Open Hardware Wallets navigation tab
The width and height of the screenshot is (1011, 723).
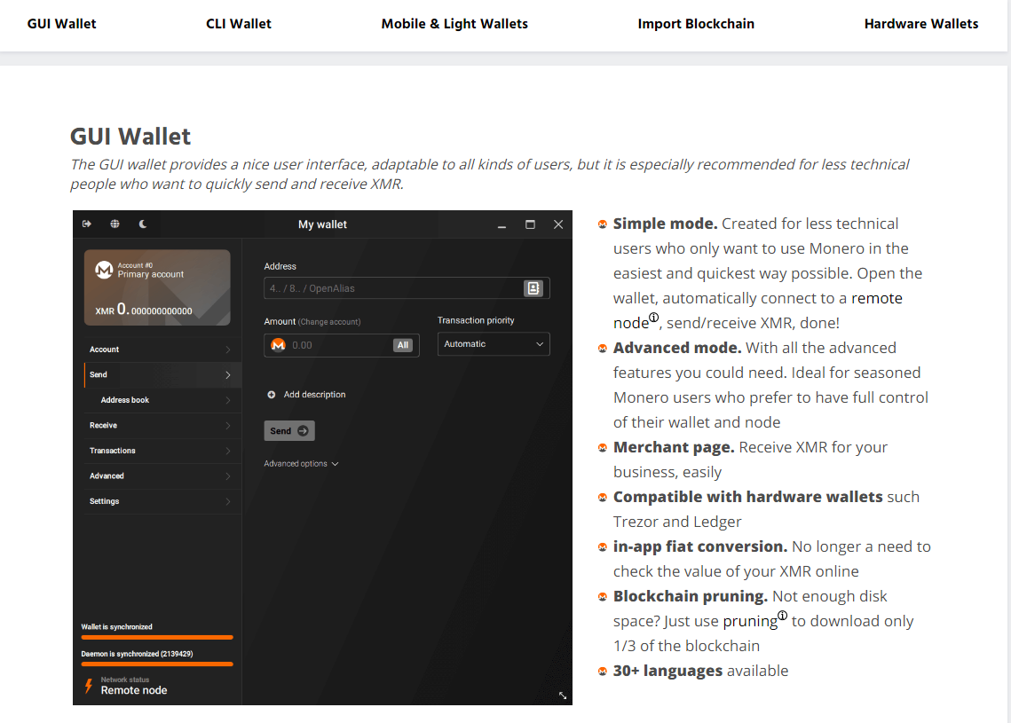coord(920,24)
